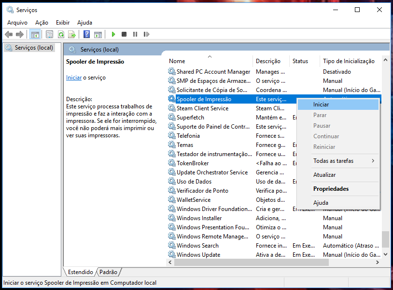The image size is (393, 290).
Task: Sort by the Status column header
Action: coord(305,61)
